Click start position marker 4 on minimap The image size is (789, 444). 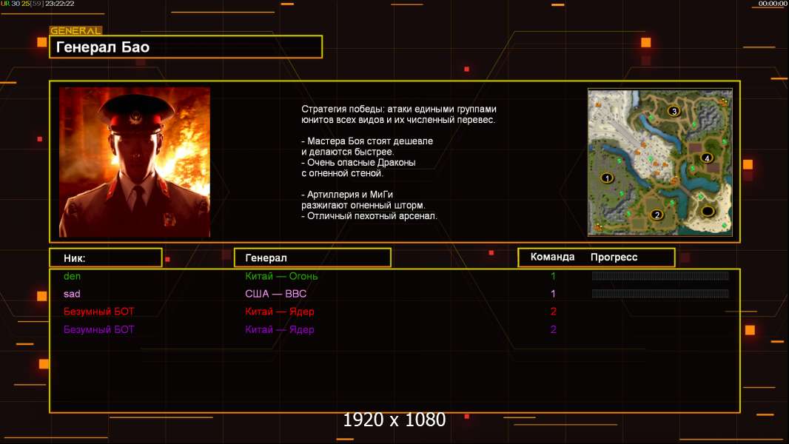[x=707, y=158]
